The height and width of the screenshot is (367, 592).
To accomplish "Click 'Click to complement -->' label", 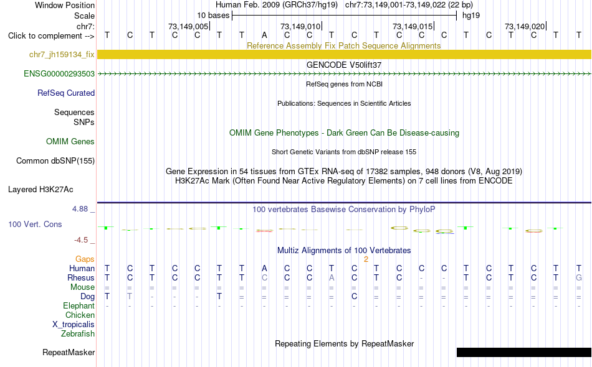I will [51, 36].
